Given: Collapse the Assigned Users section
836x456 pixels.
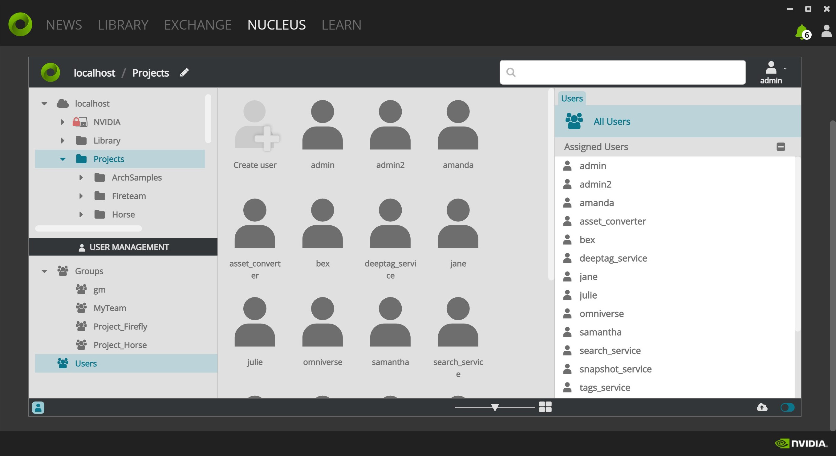Looking at the screenshot, I should pyautogui.click(x=781, y=147).
